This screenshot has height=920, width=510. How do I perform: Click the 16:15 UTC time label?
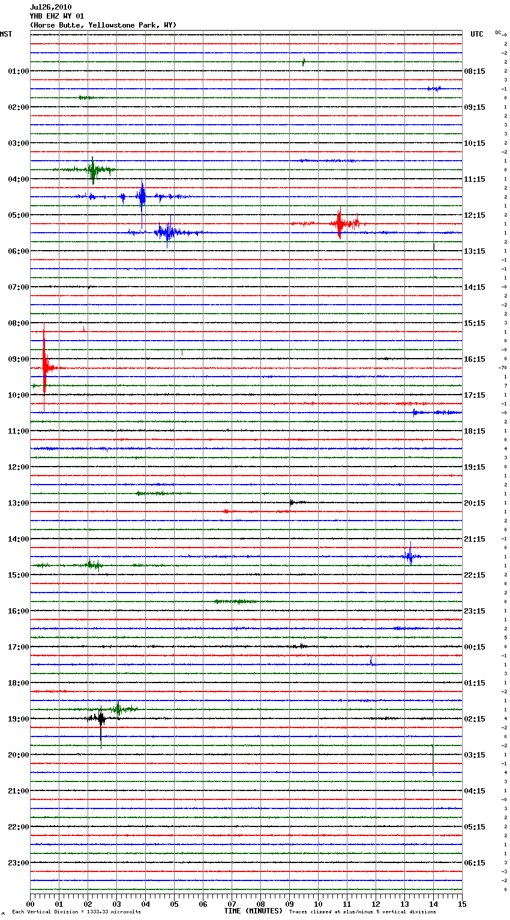[x=475, y=359]
